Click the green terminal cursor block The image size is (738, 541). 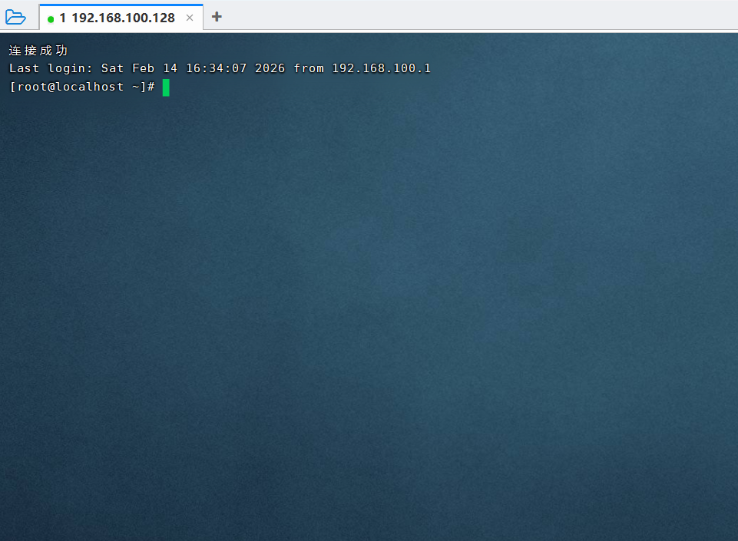[166, 87]
